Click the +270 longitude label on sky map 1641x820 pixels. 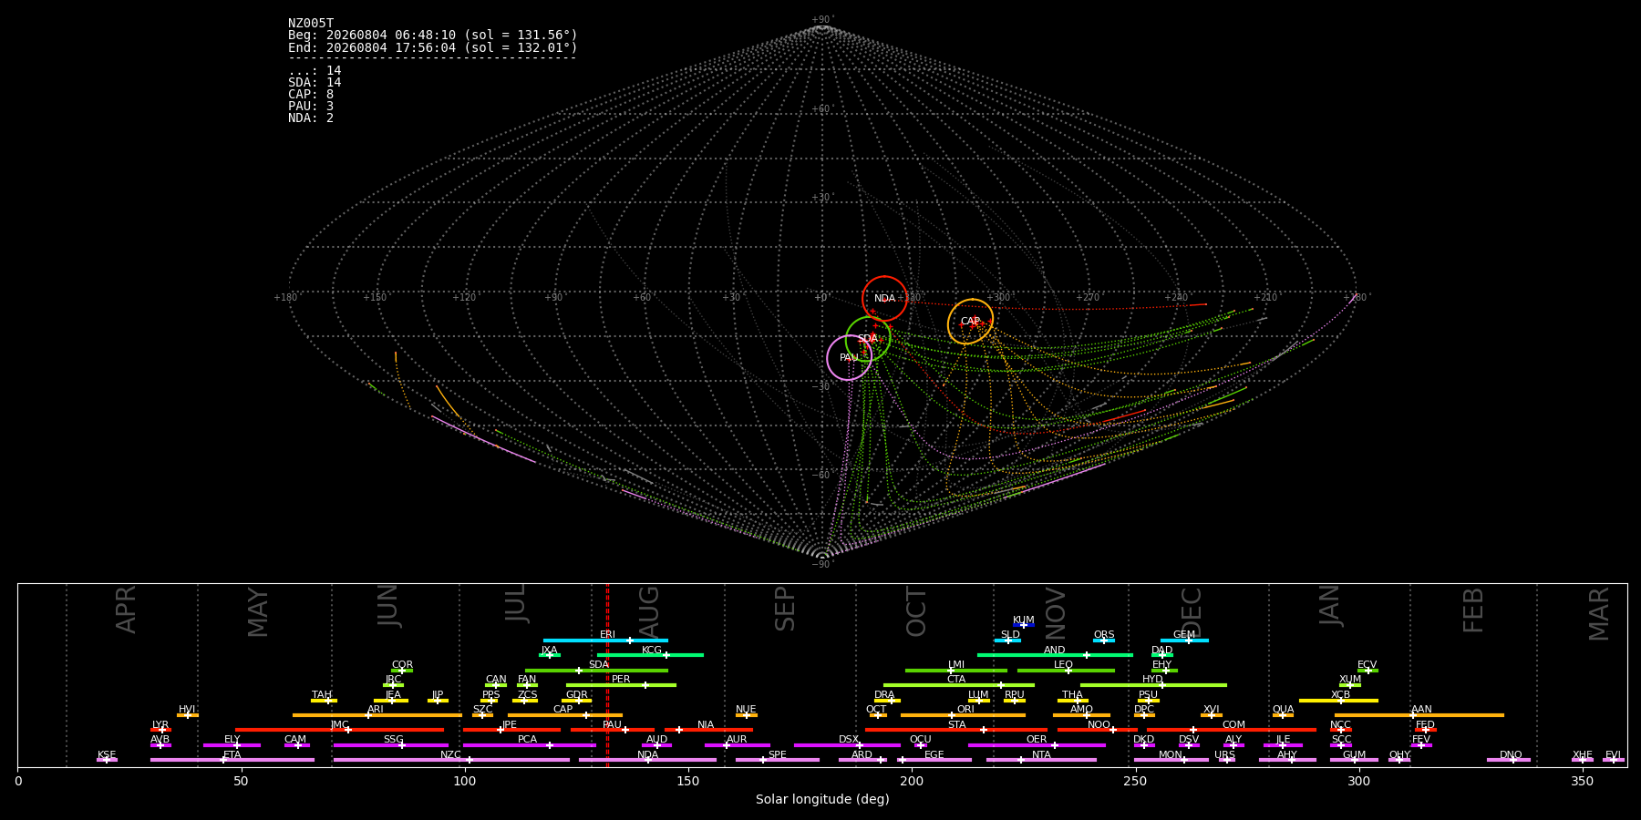pyautogui.click(x=1088, y=297)
